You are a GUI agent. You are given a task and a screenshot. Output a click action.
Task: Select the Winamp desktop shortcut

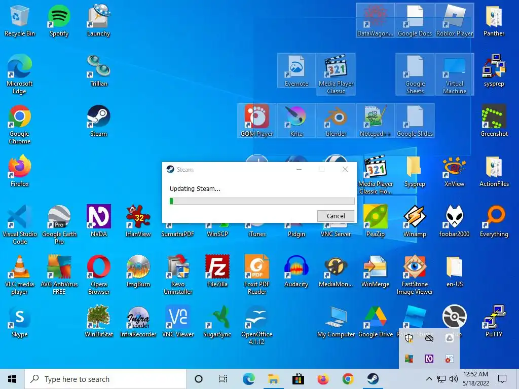coord(415,221)
